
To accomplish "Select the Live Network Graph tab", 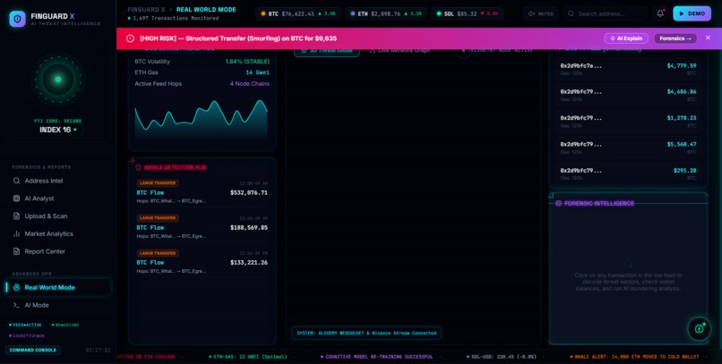I will pyautogui.click(x=400, y=51).
